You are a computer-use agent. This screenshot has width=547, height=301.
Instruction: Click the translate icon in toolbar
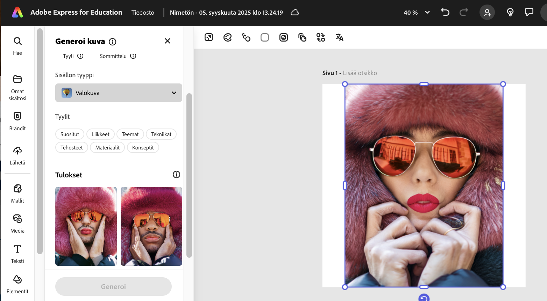[x=339, y=37]
